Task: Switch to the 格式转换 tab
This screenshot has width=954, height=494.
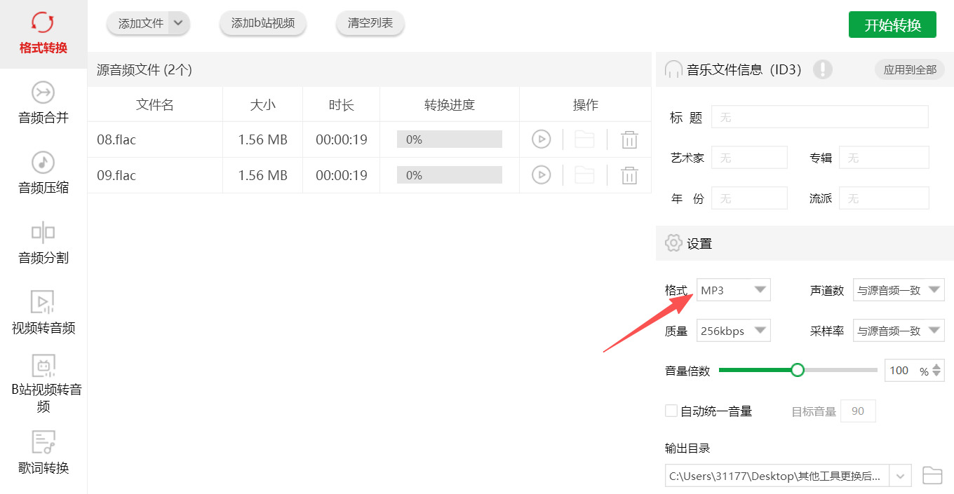Action: coord(43,34)
